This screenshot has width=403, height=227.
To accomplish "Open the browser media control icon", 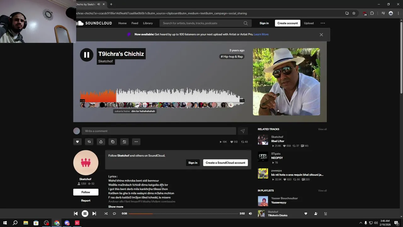I will pos(383,13).
